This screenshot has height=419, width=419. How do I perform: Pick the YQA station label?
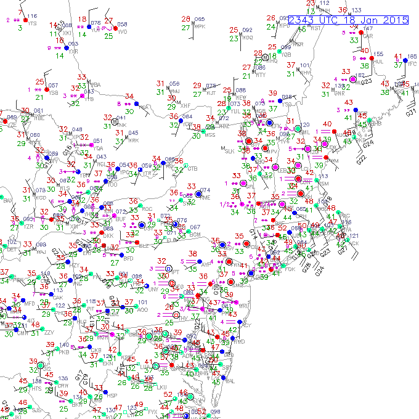pos(99,148)
